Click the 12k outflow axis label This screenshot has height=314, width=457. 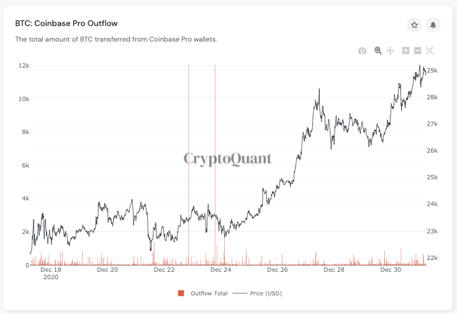(x=24, y=66)
